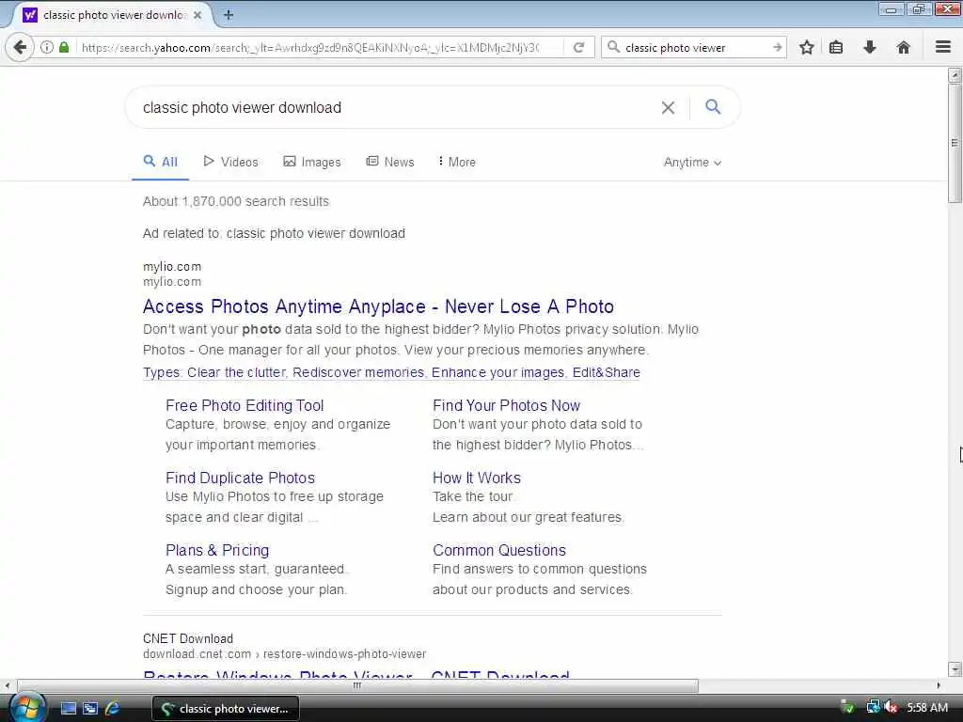
Task: Click the muted volume tray icon
Action: 892,707
